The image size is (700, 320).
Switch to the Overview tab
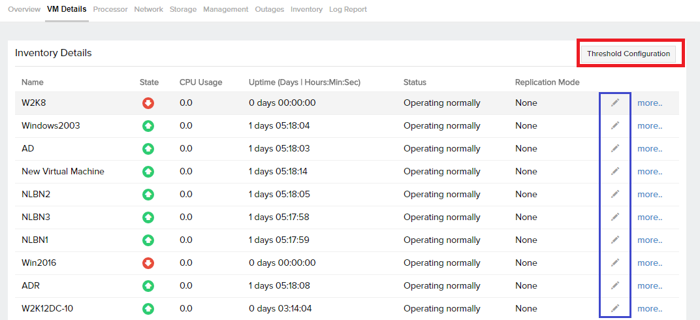tap(24, 9)
